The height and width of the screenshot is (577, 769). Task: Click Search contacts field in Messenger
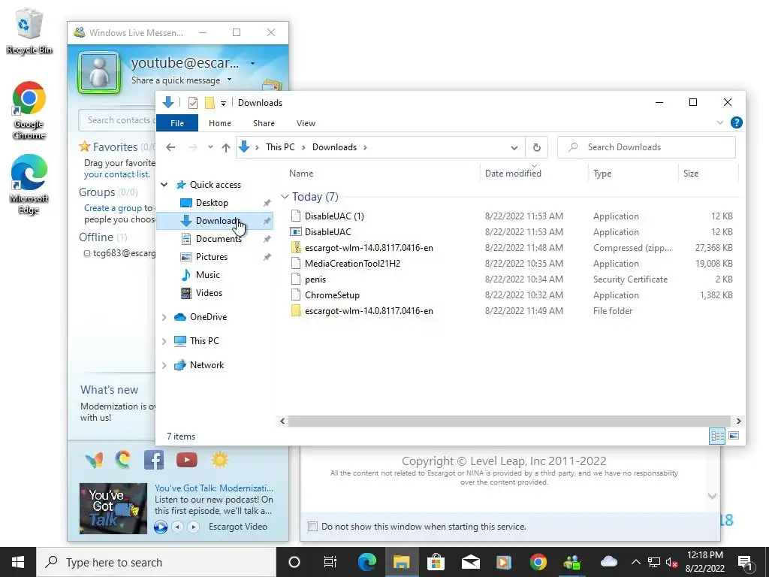[x=118, y=120]
